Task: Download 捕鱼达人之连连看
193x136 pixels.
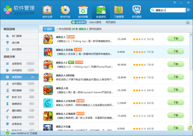Action: pyautogui.click(x=176, y=102)
